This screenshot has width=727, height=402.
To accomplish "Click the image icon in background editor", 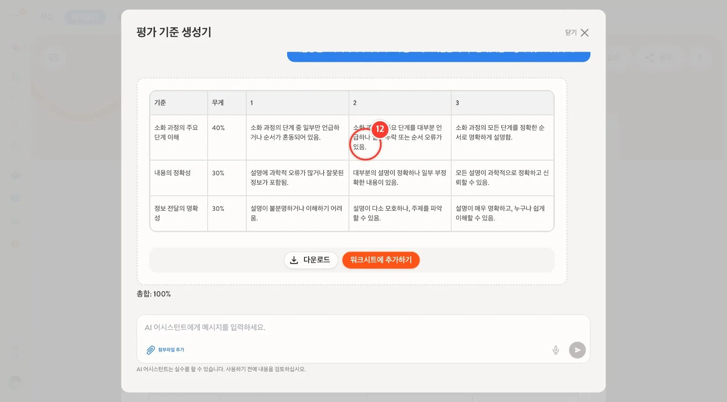I will pos(54,58).
